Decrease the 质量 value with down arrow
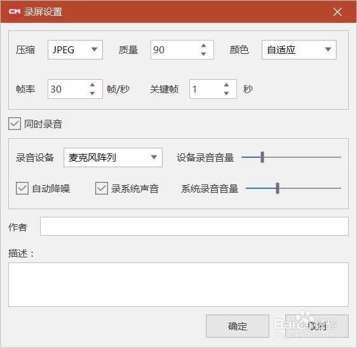Image resolution: width=357 pixels, height=348 pixels. pyautogui.click(x=203, y=54)
